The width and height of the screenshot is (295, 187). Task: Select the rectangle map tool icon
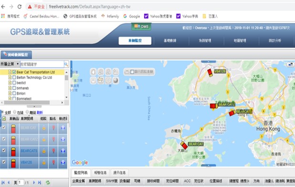click(93, 80)
